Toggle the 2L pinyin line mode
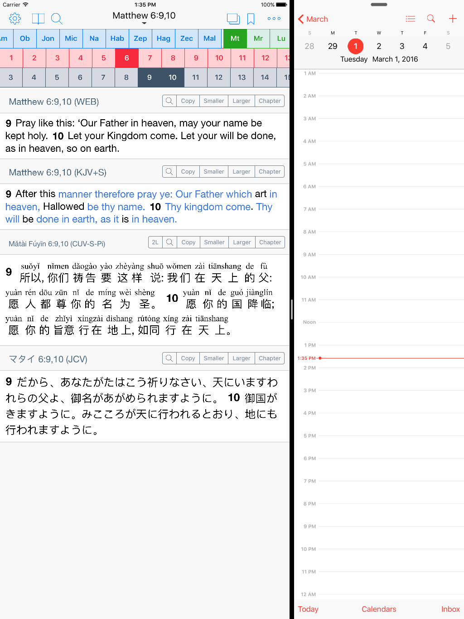Viewport: 464px width, 619px height. coord(155,242)
